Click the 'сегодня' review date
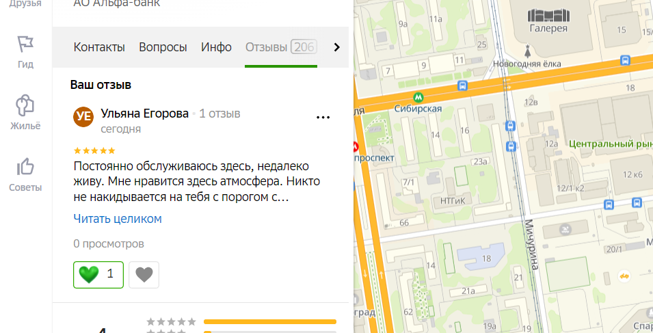The height and width of the screenshot is (333, 653). coord(121,129)
